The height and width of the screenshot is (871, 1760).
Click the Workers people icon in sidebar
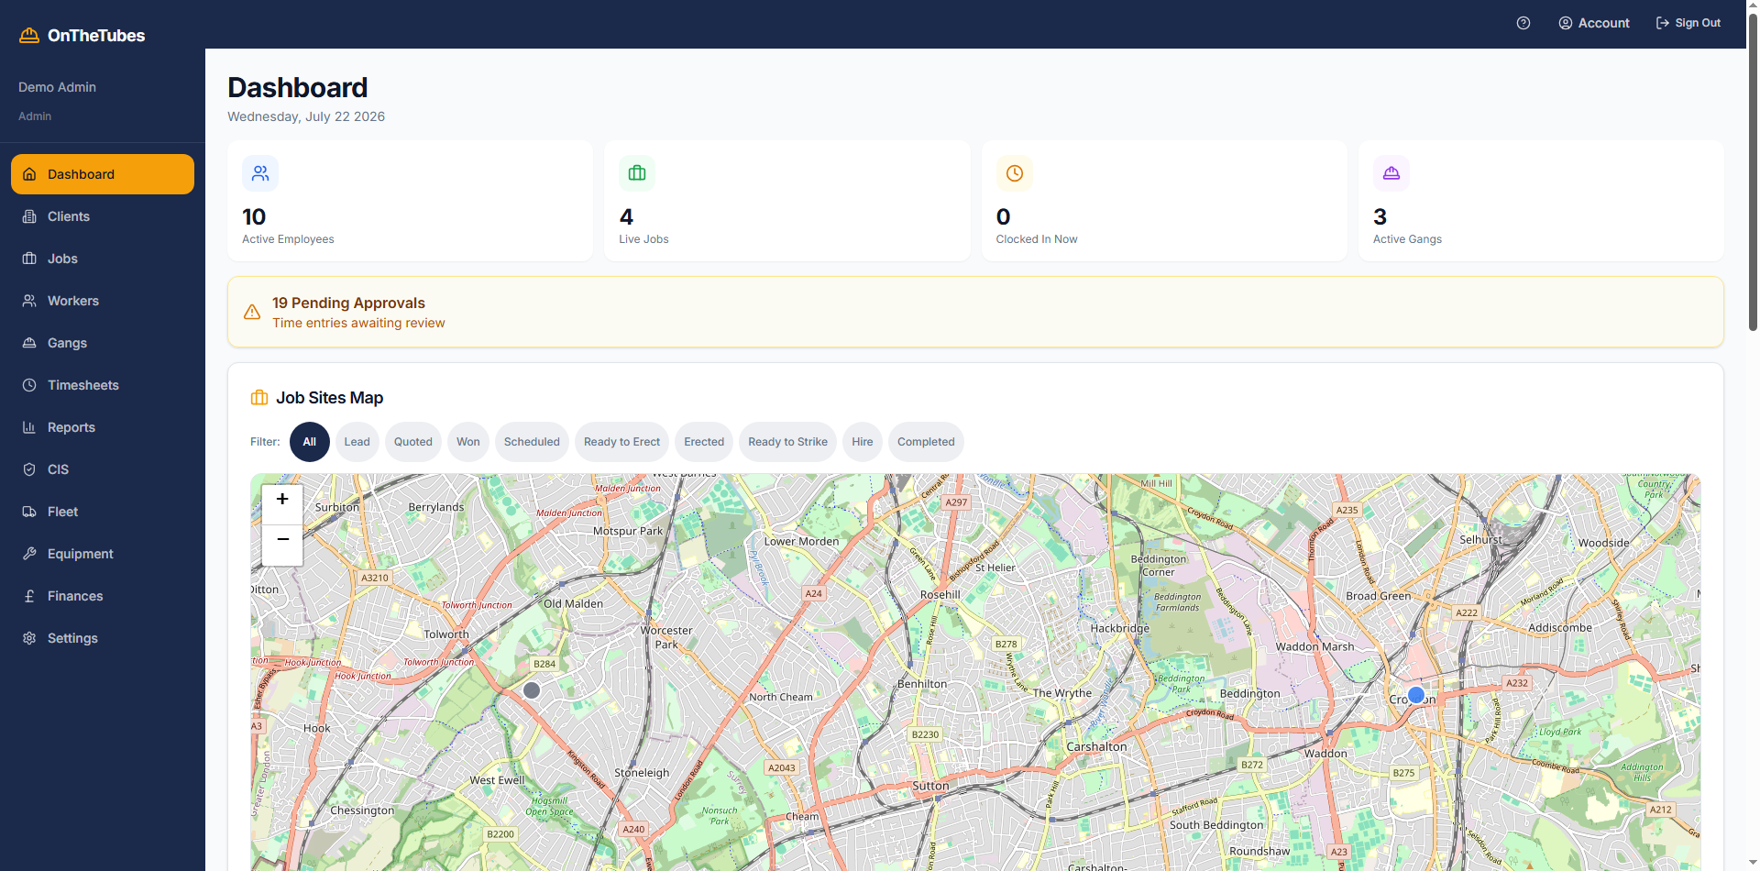coord(29,301)
